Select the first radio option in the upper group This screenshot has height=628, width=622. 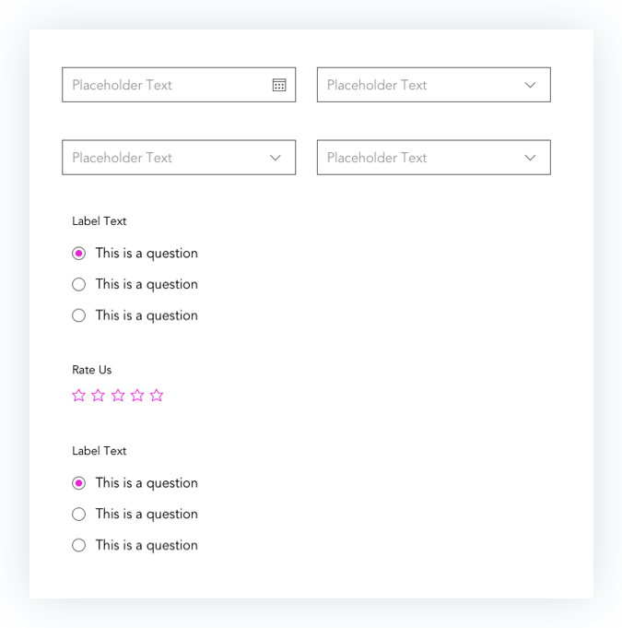[x=79, y=253]
